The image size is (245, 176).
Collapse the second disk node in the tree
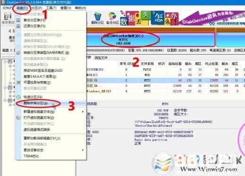(5, 87)
